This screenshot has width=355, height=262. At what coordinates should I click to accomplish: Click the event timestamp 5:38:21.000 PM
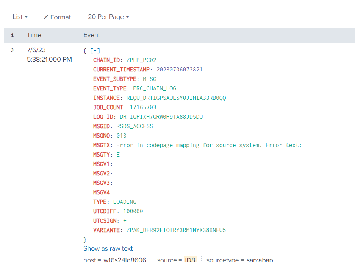click(x=49, y=60)
